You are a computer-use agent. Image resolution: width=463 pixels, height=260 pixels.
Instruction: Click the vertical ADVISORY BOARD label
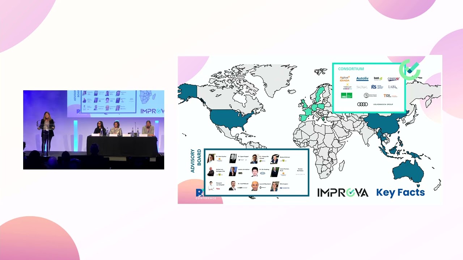click(196, 161)
